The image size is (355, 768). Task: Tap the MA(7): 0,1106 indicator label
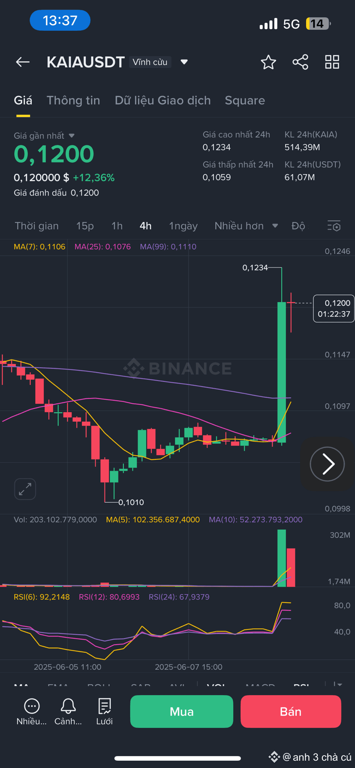[39, 247]
